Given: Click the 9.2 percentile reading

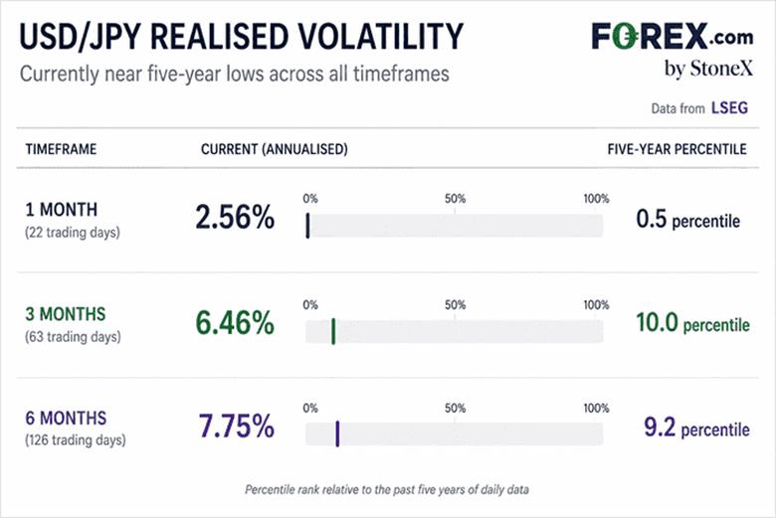Looking at the screenshot, I should click(696, 428).
